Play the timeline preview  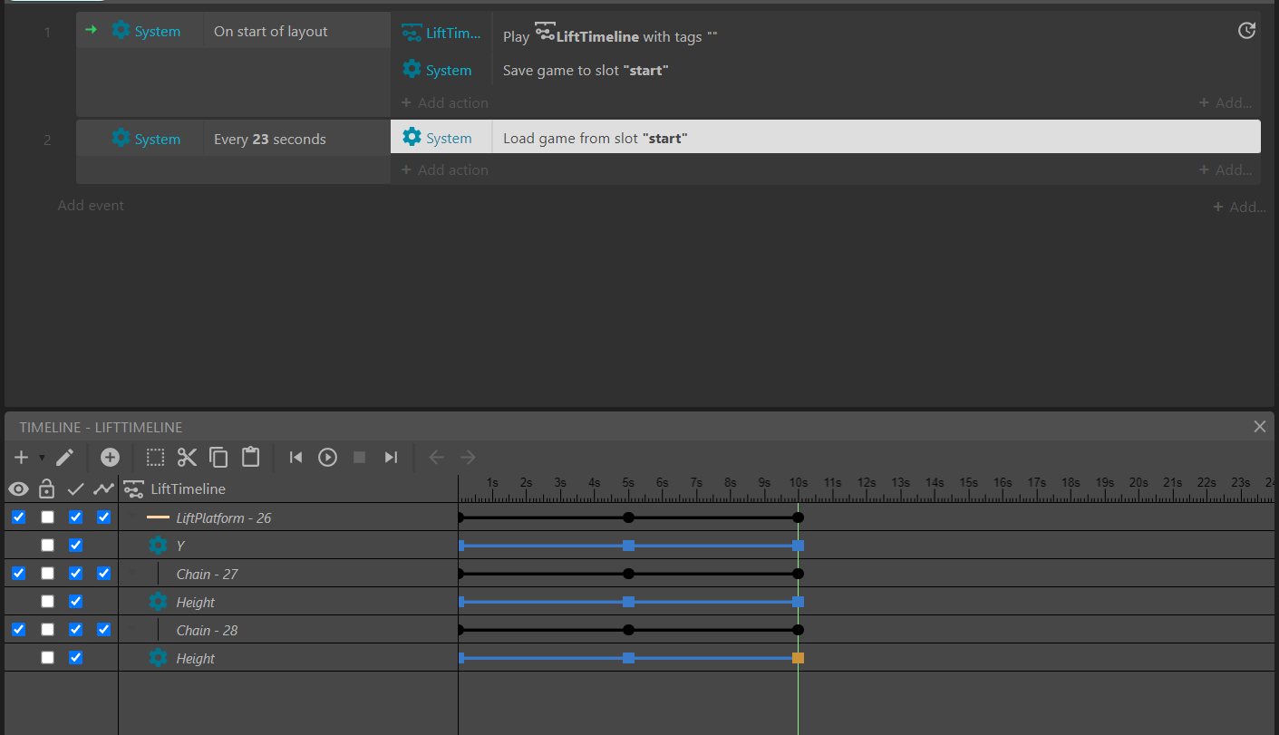[x=327, y=457]
